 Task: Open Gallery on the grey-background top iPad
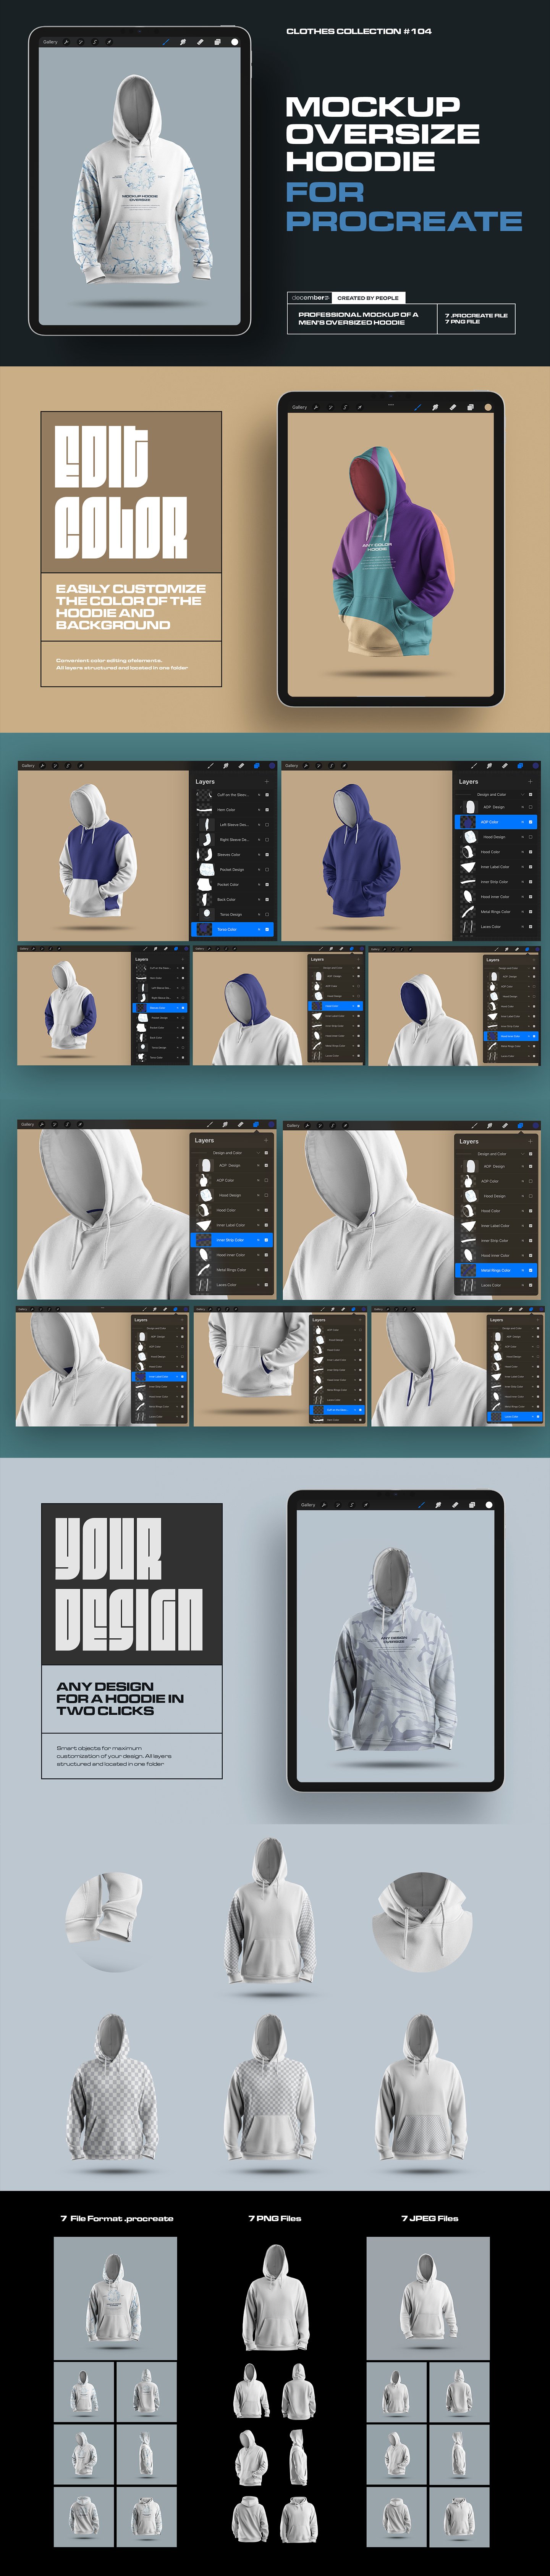50,42
